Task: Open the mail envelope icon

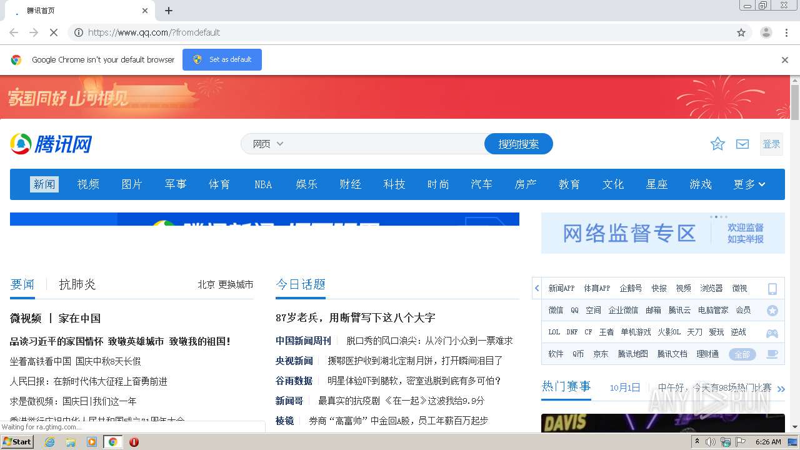Action: point(742,144)
